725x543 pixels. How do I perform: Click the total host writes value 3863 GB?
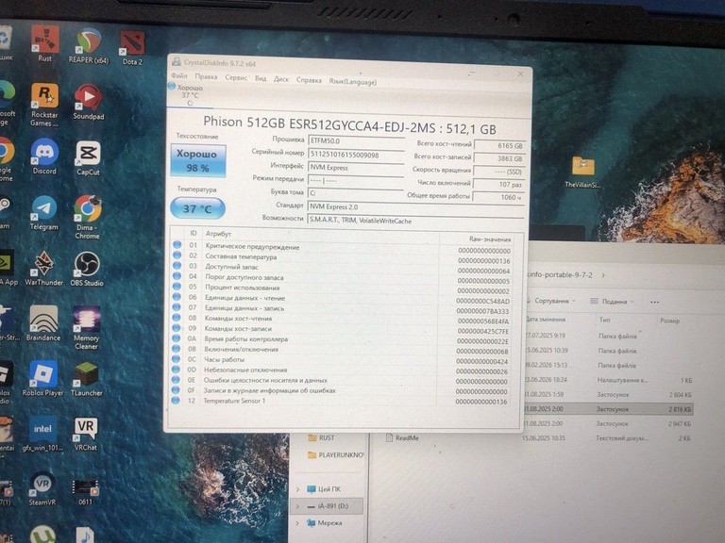499,158
